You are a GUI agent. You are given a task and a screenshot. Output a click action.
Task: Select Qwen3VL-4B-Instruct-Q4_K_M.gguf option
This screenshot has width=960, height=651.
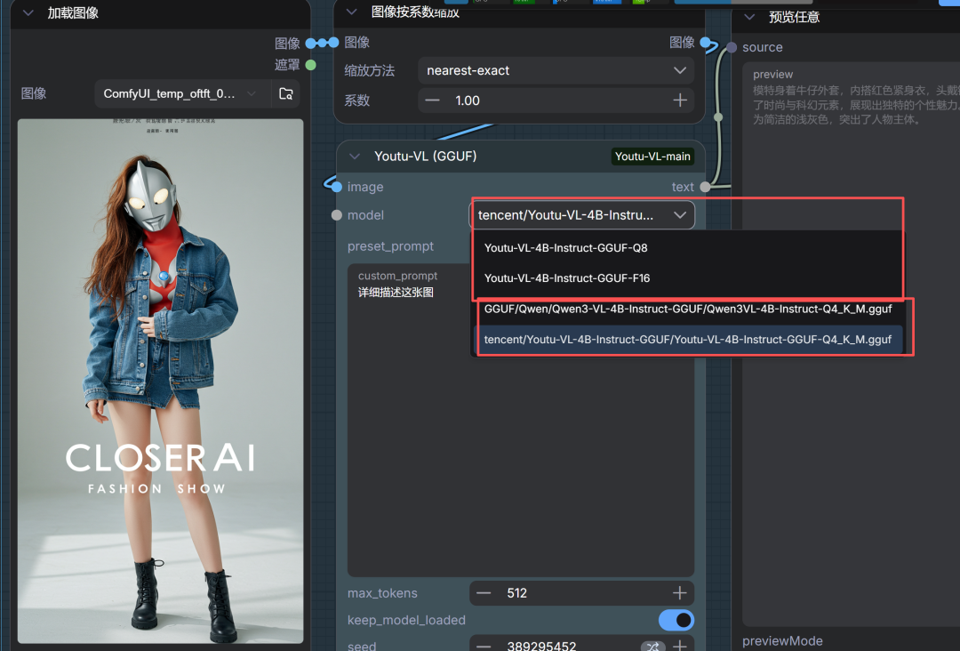click(x=688, y=309)
